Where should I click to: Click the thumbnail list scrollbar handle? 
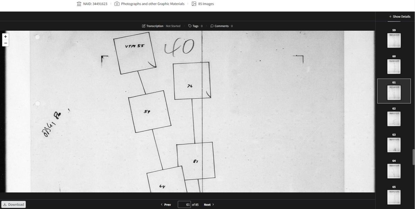click(413, 157)
